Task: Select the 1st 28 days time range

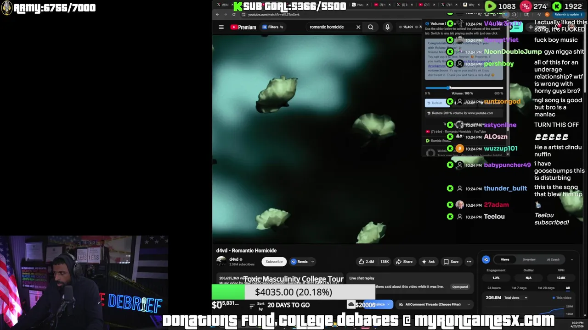Action: 546,288
